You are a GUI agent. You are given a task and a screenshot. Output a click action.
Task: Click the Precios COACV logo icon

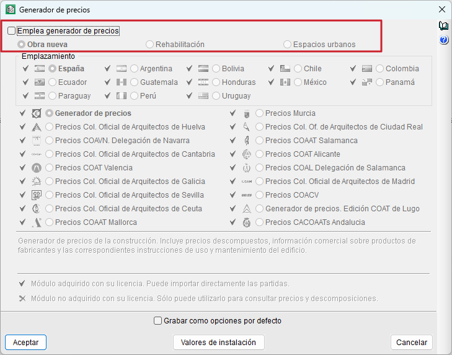(x=247, y=195)
